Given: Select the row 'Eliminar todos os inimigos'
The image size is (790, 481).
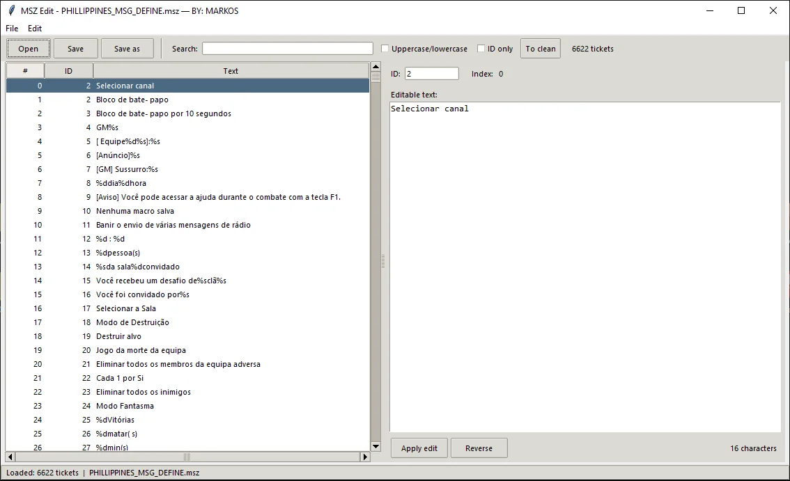Looking at the screenshot, I should click(x=187, y=393).
